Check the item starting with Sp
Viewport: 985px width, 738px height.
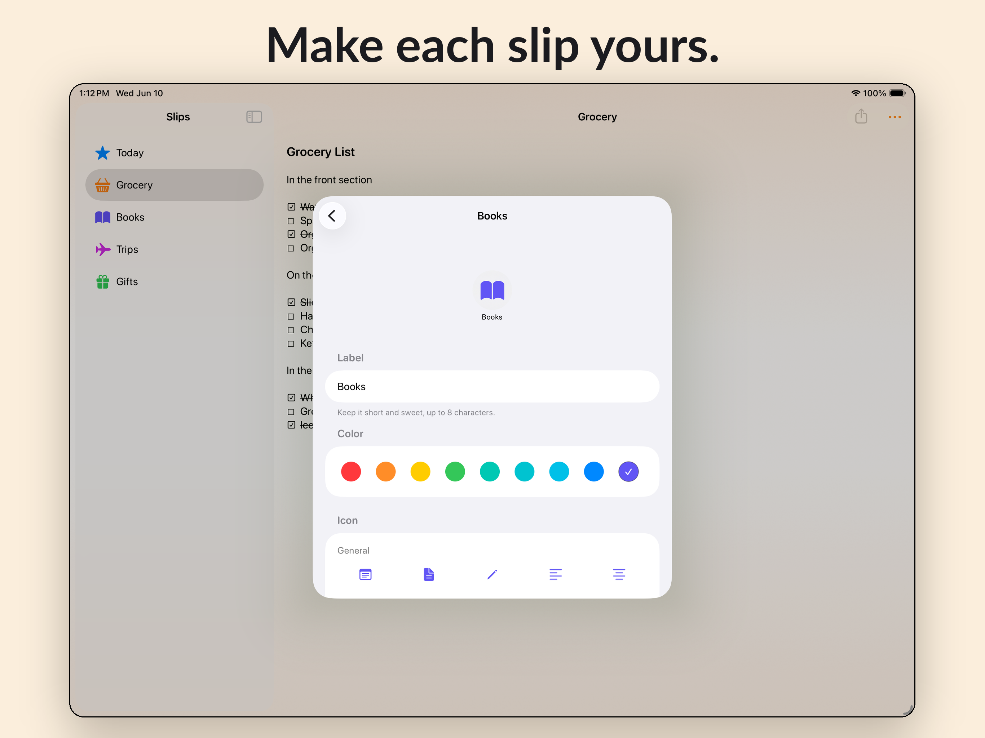291,221
